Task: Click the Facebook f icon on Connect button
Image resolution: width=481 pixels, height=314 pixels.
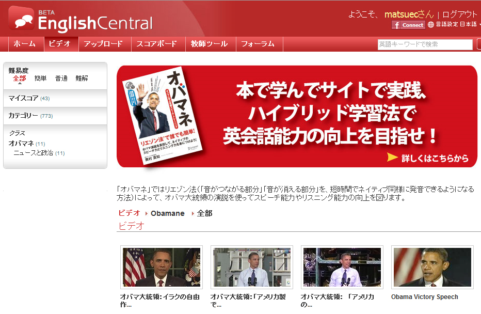Action: [x=396, y=25]
